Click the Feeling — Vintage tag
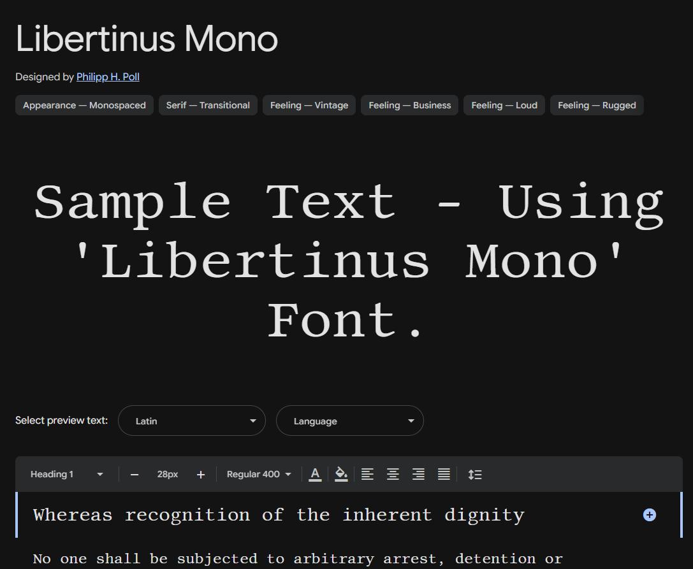 [x=309, y=105]
